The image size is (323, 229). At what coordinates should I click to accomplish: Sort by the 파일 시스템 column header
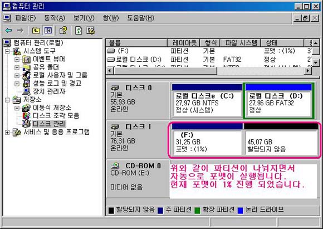pos(241,43)
